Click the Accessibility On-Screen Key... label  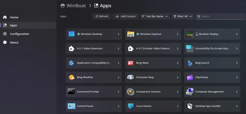tap(212, 49)
